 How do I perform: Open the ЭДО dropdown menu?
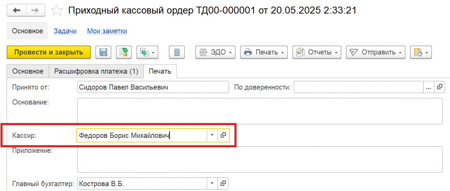pyautogui.click(x=215, y=52)
